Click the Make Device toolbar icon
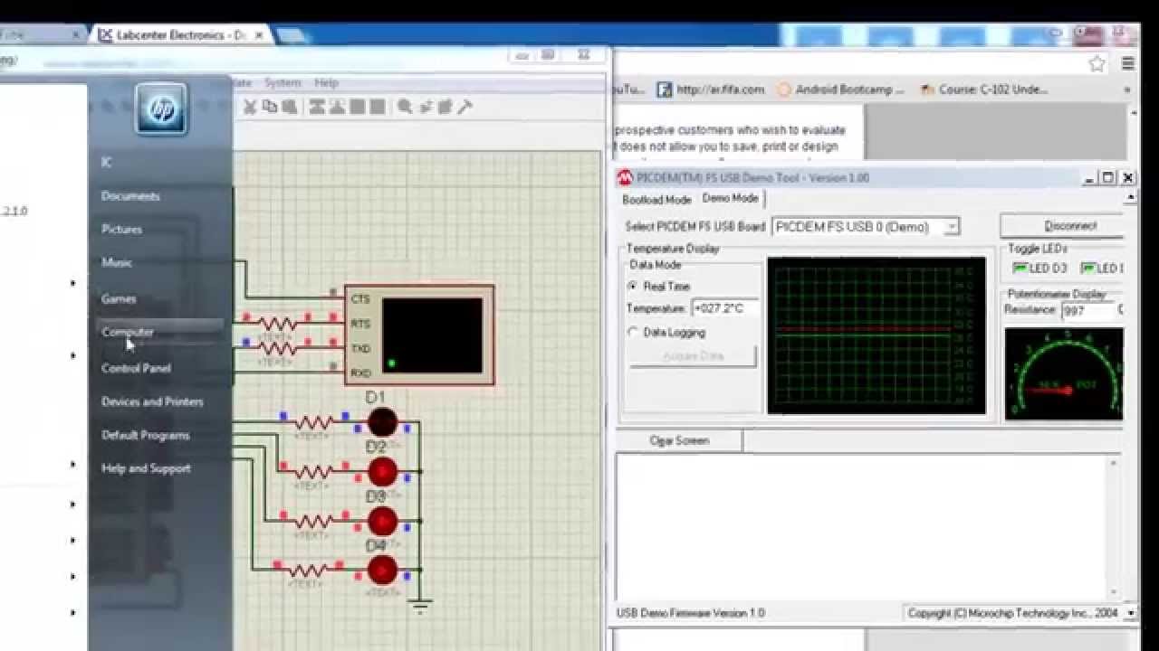Viewport: 1159px width, 651px height. [x=425, y=107]
